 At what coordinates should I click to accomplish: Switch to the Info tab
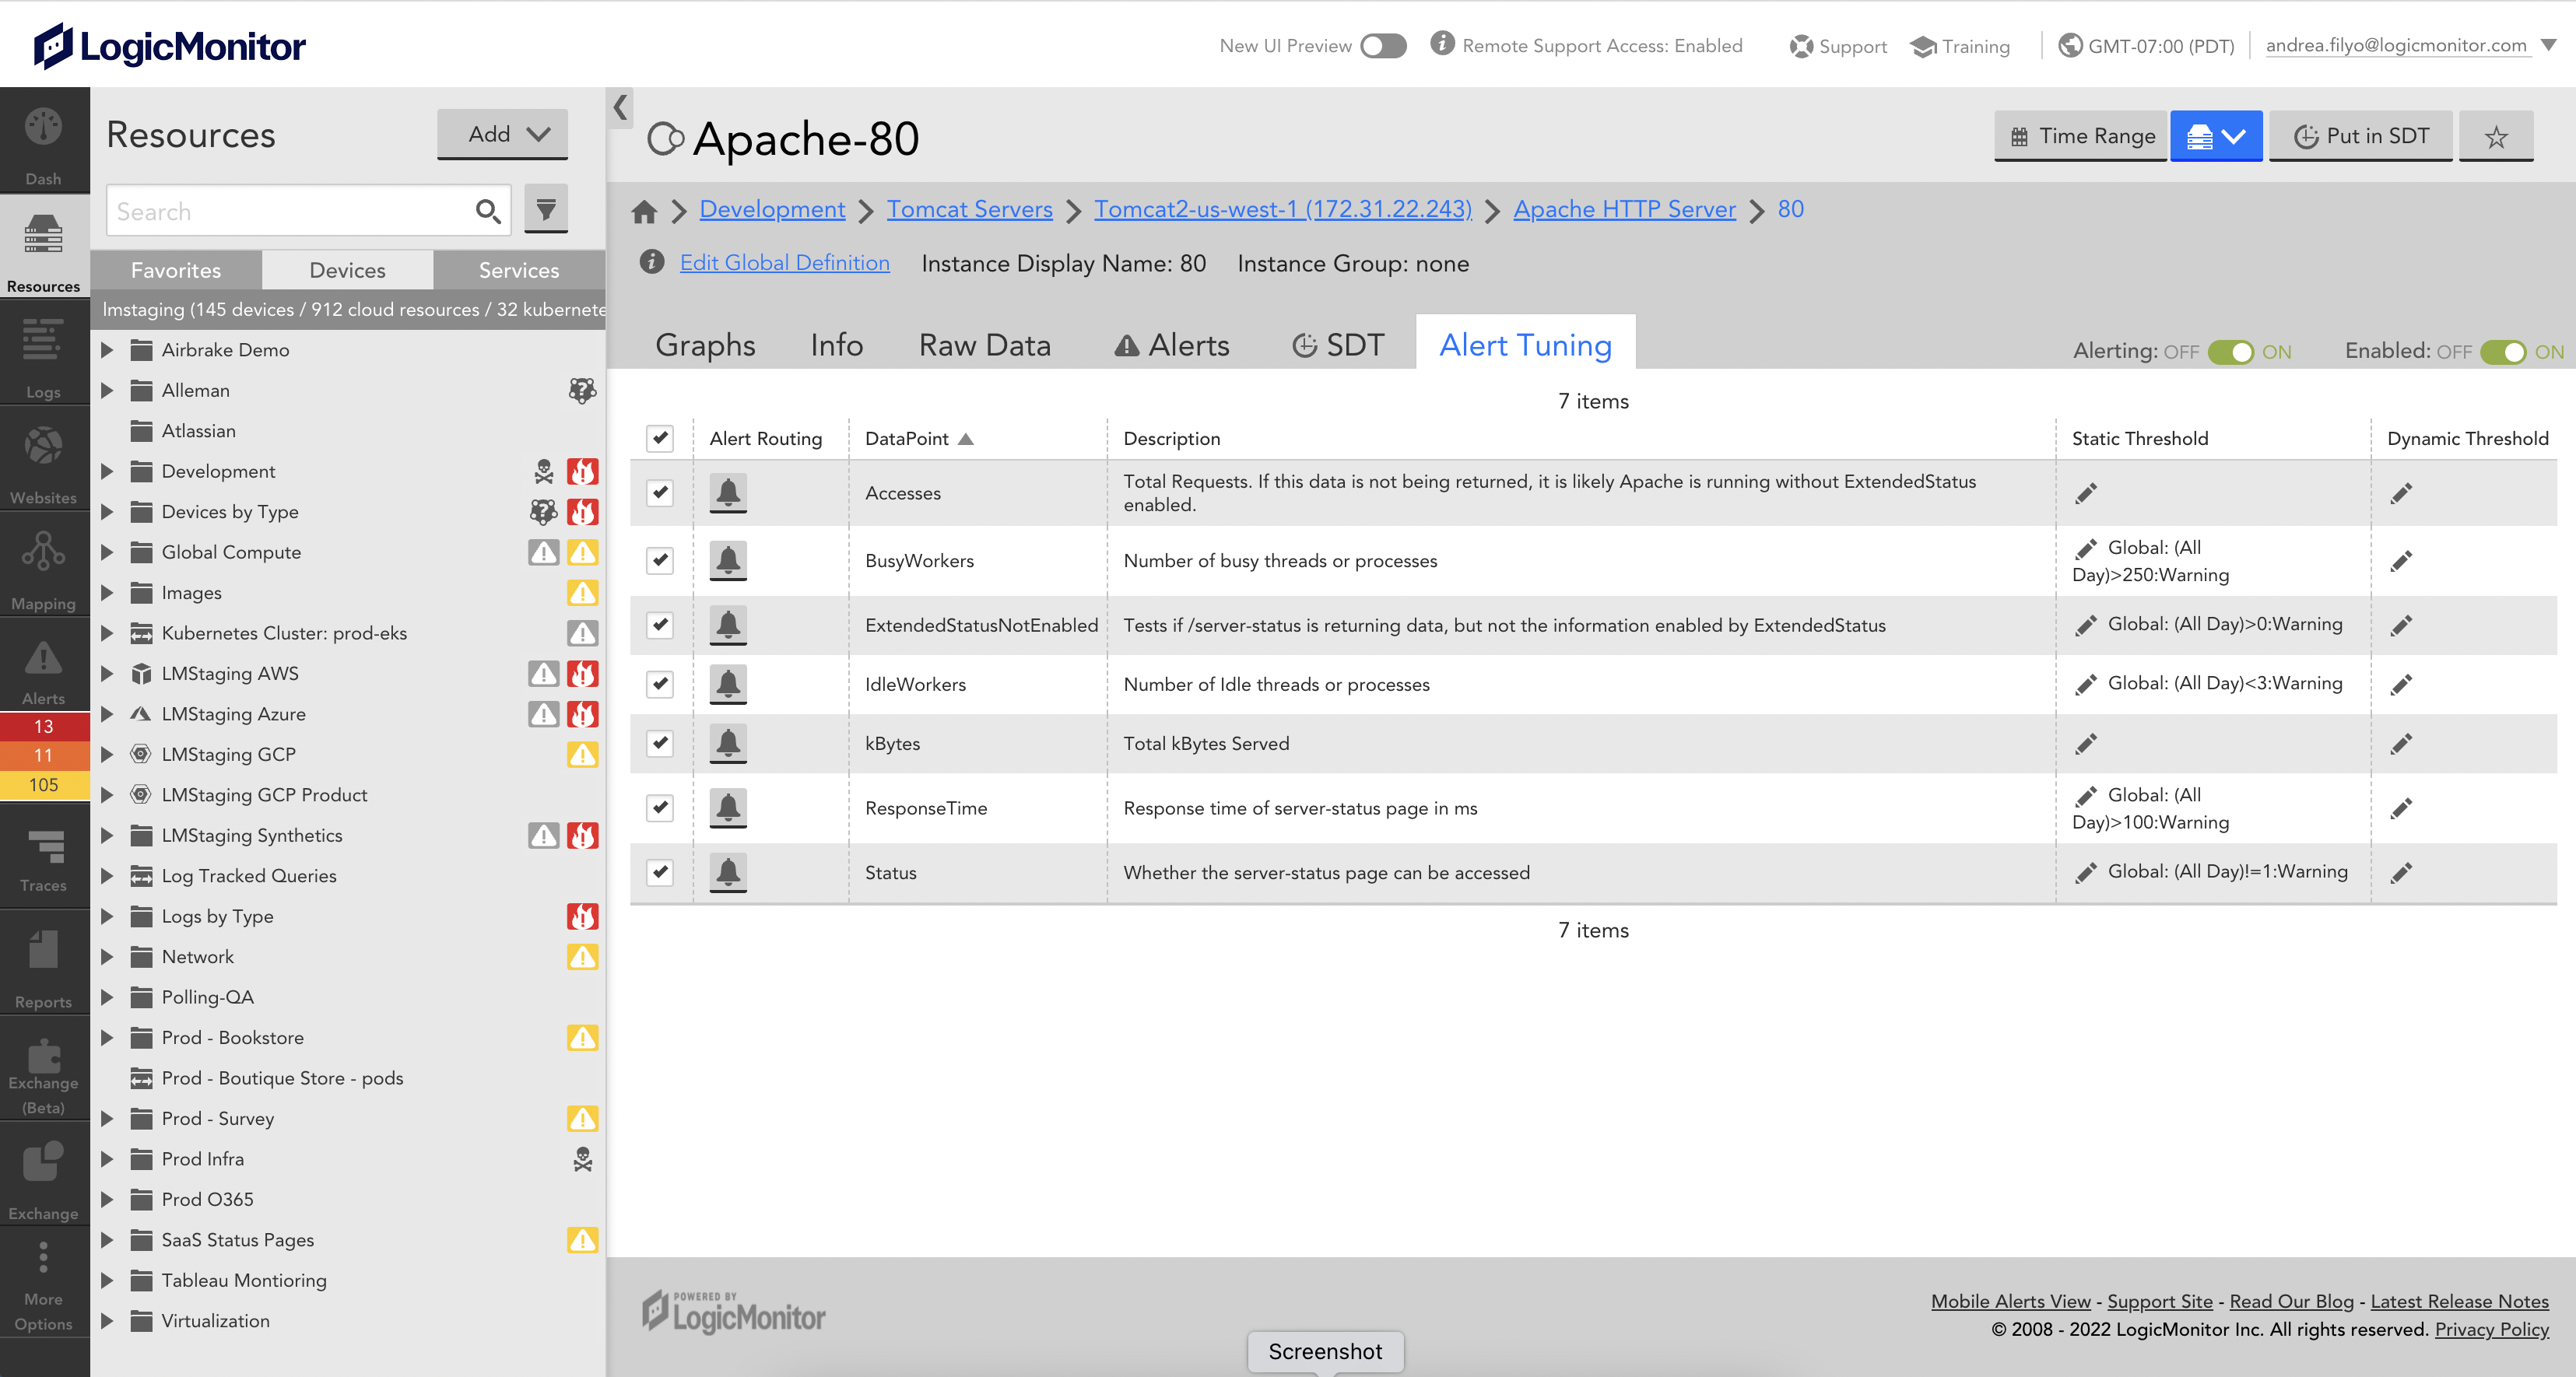point(836,345)
